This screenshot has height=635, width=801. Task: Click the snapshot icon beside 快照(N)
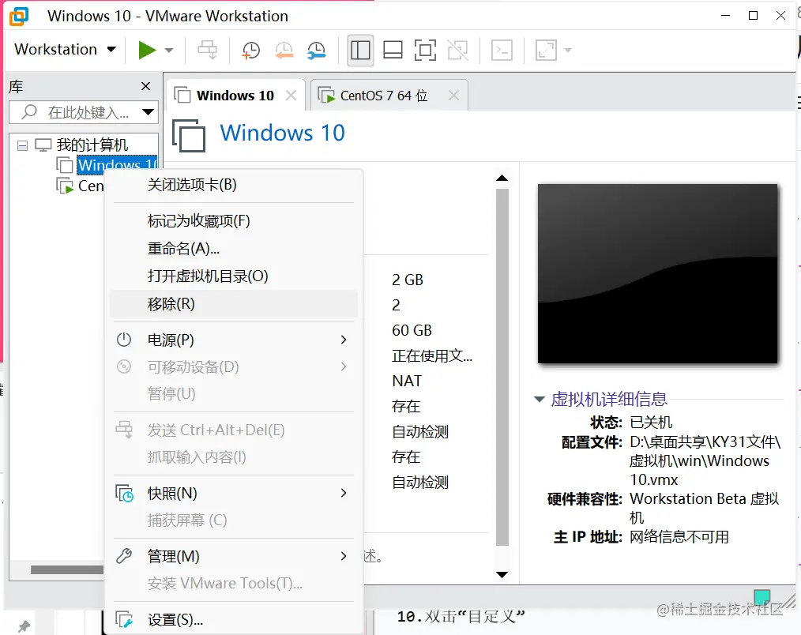pyautogui.click(x=124, y=493)
